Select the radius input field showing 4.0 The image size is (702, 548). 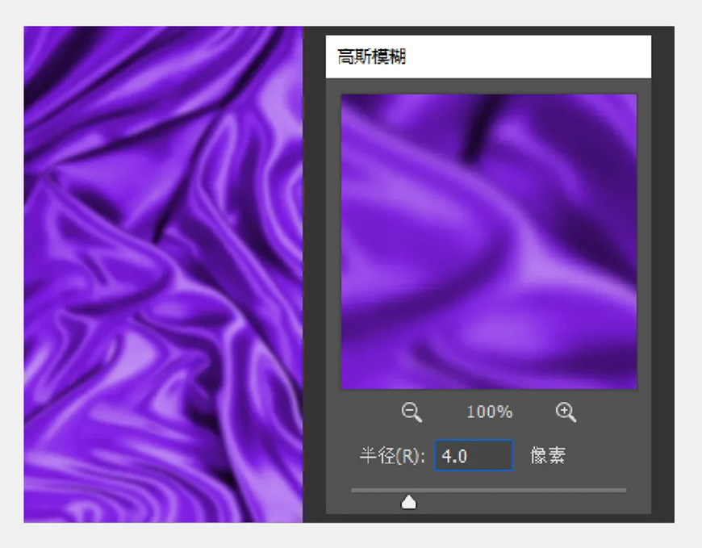(473, 455)
